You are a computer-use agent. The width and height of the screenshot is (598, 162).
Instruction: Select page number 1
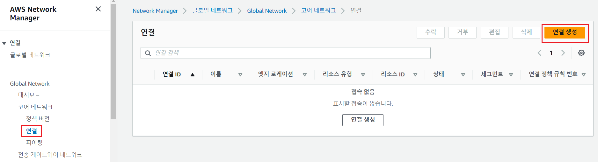551,53
